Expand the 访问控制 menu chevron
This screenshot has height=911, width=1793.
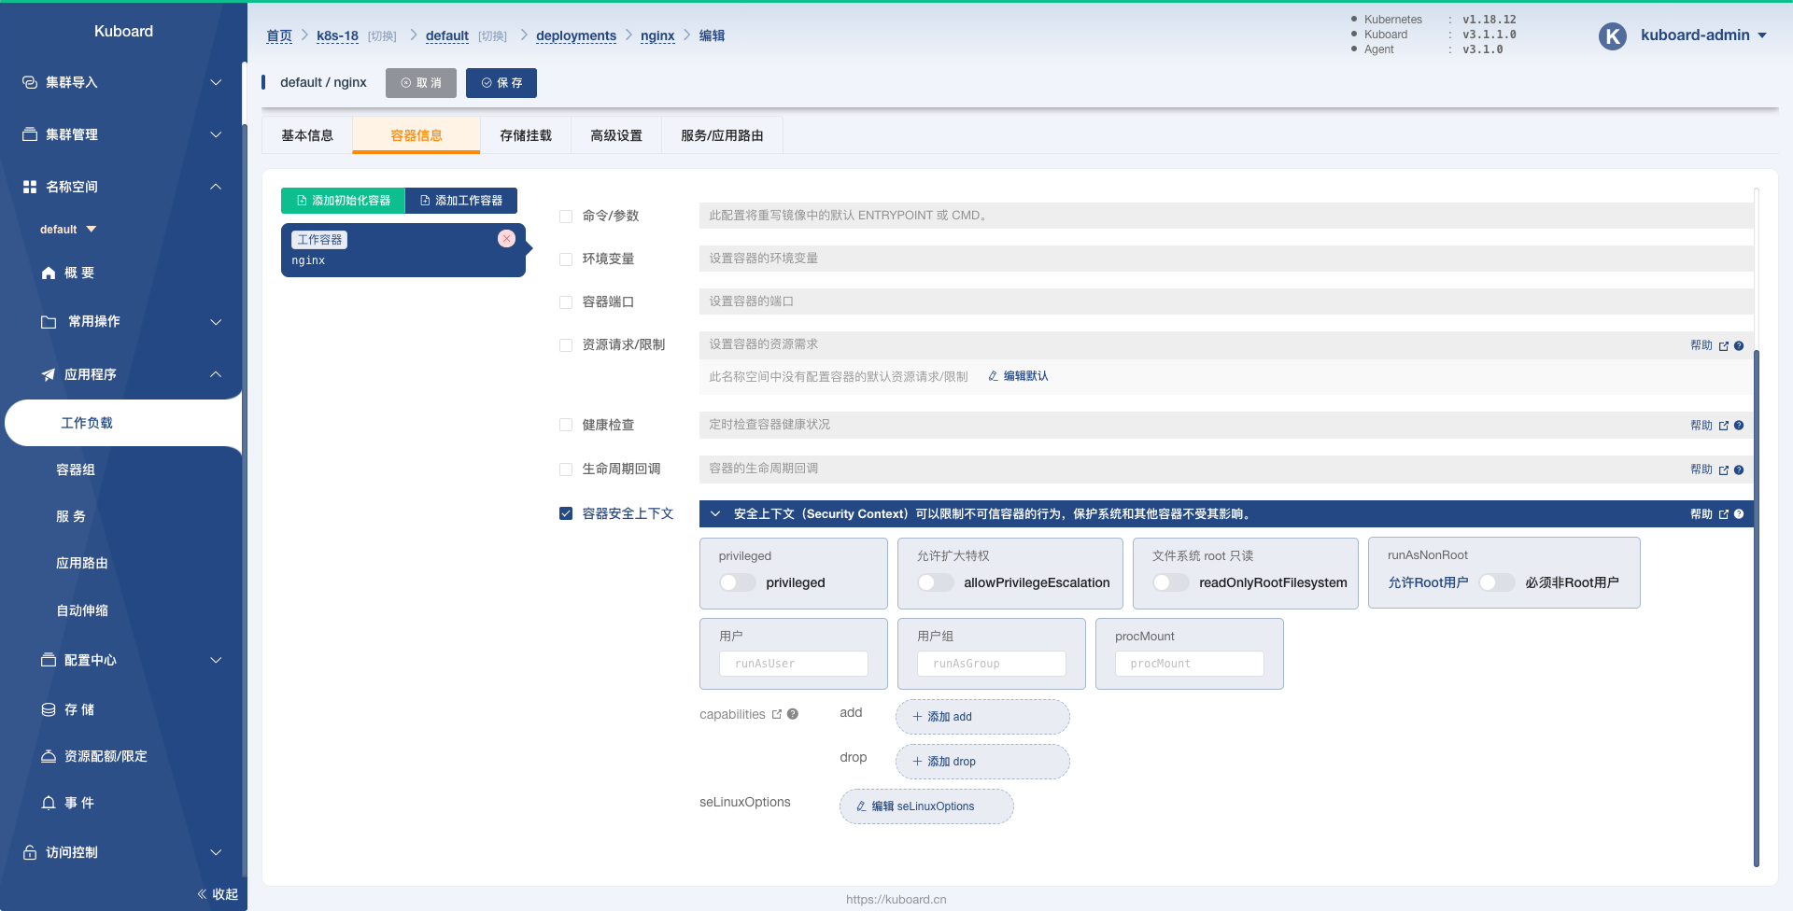216,852
